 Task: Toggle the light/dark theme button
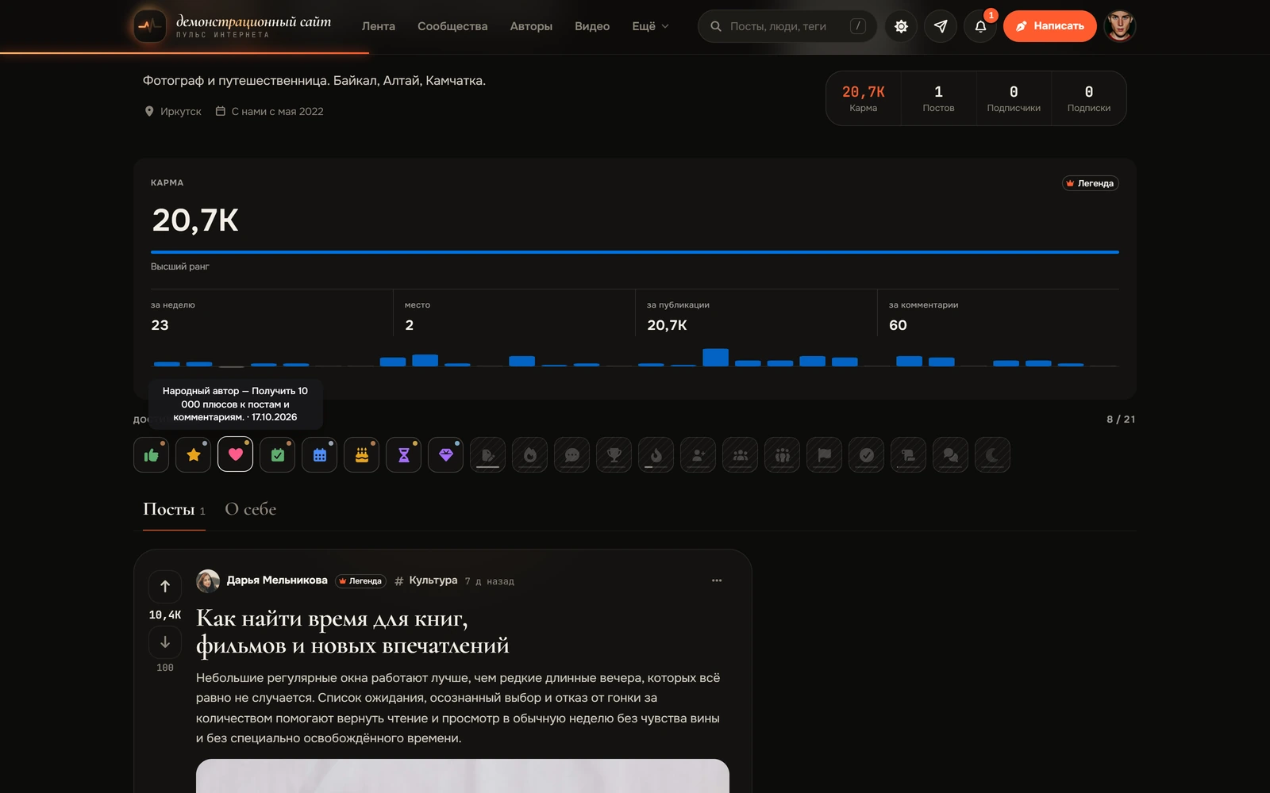[x=901, y=26]
